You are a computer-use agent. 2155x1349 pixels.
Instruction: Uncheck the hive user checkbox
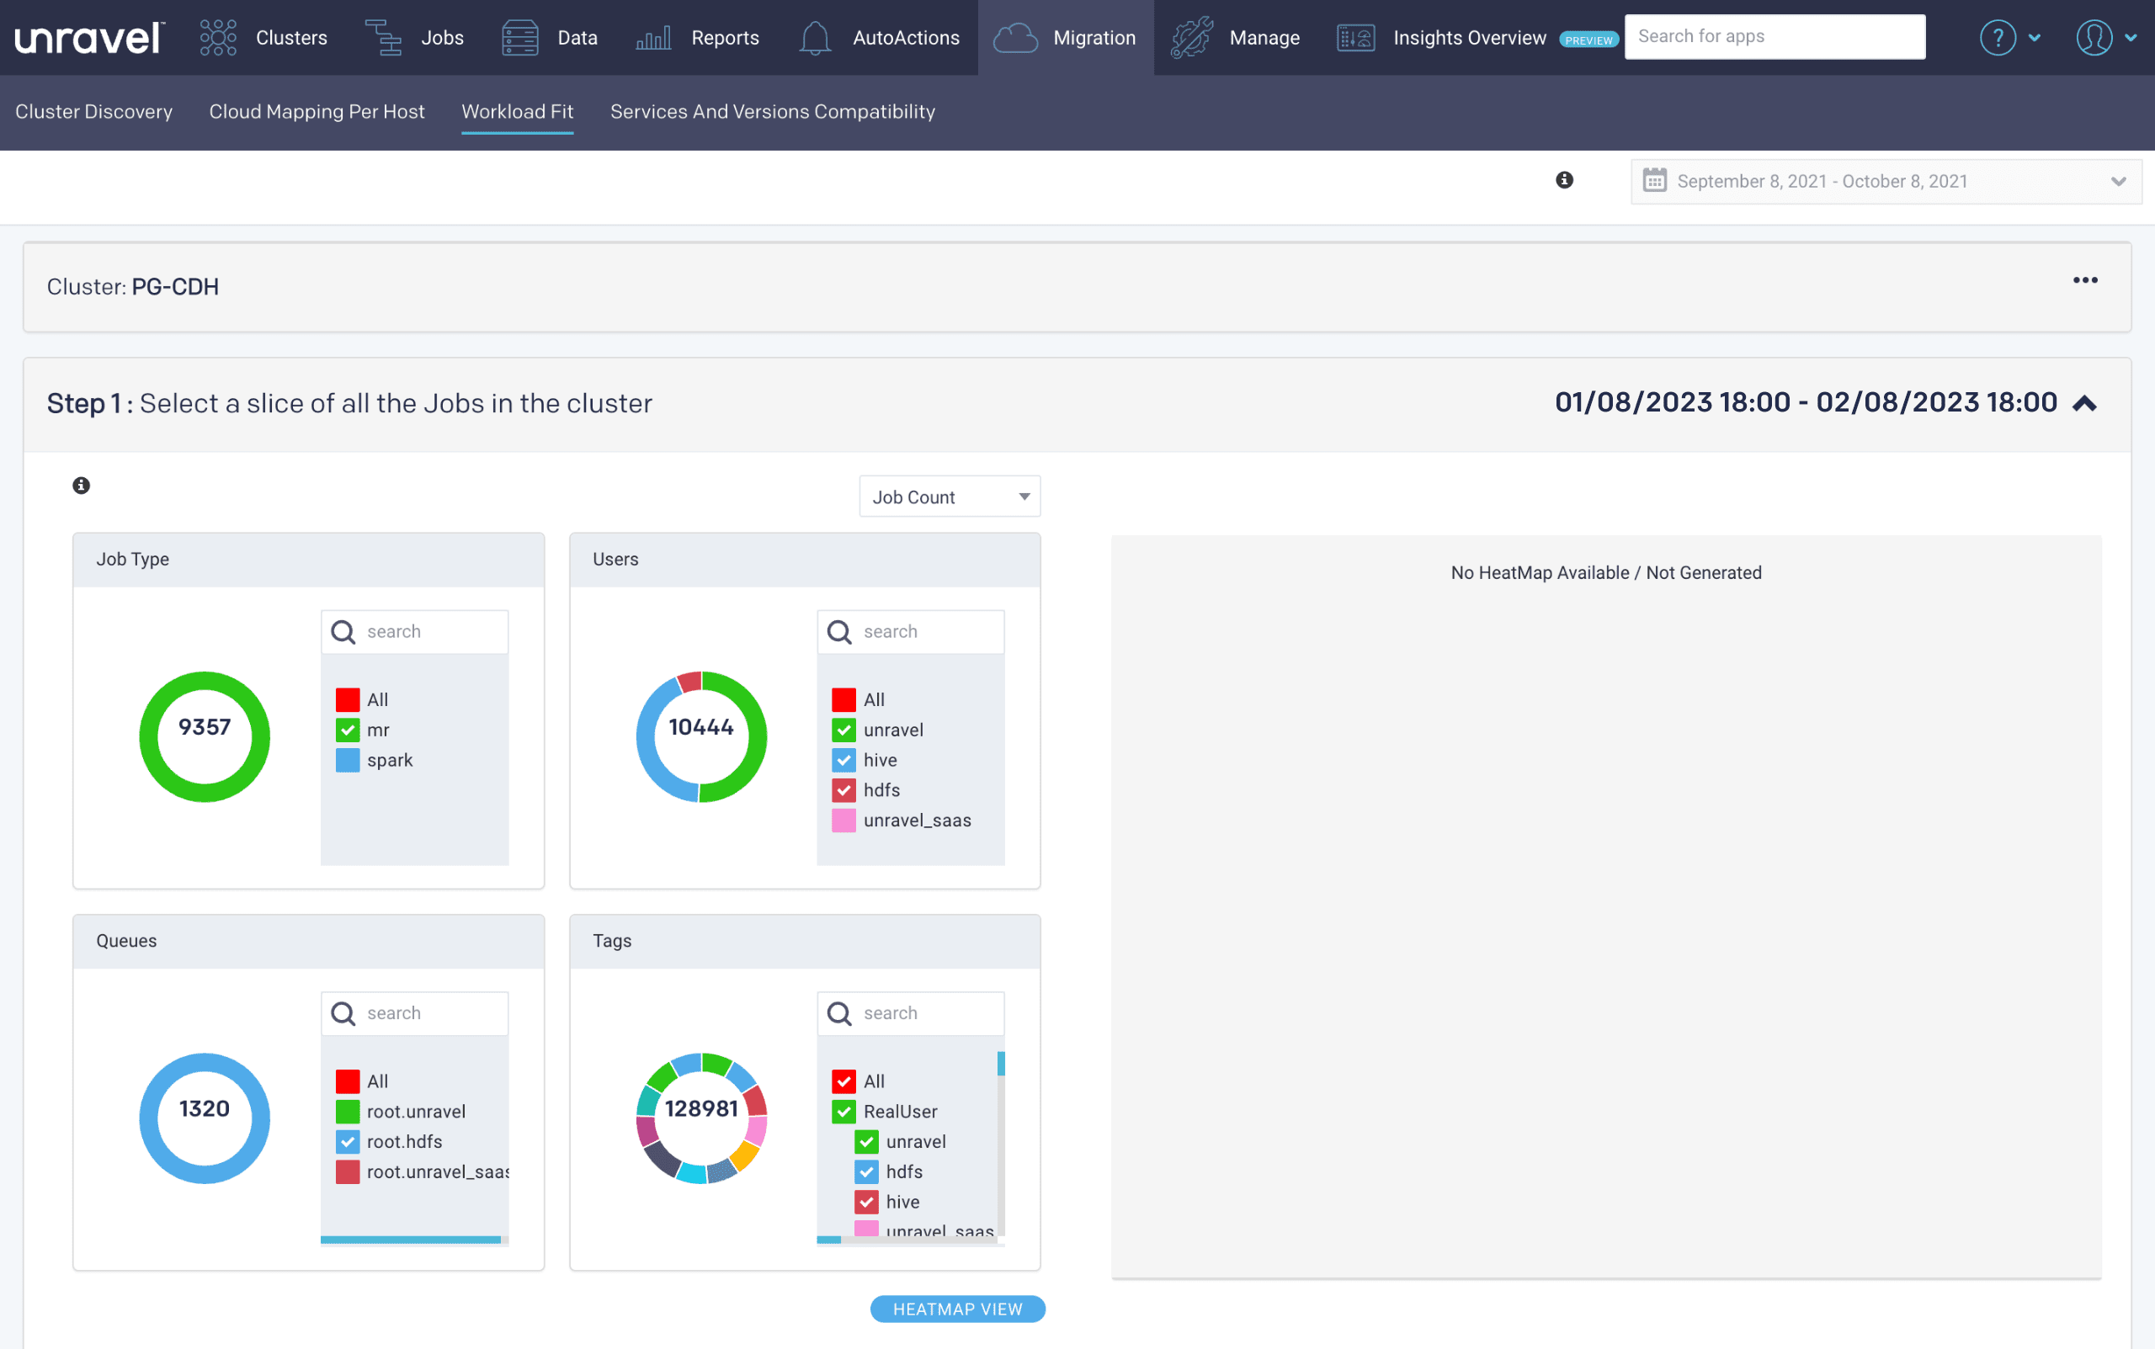coord(843,760)
